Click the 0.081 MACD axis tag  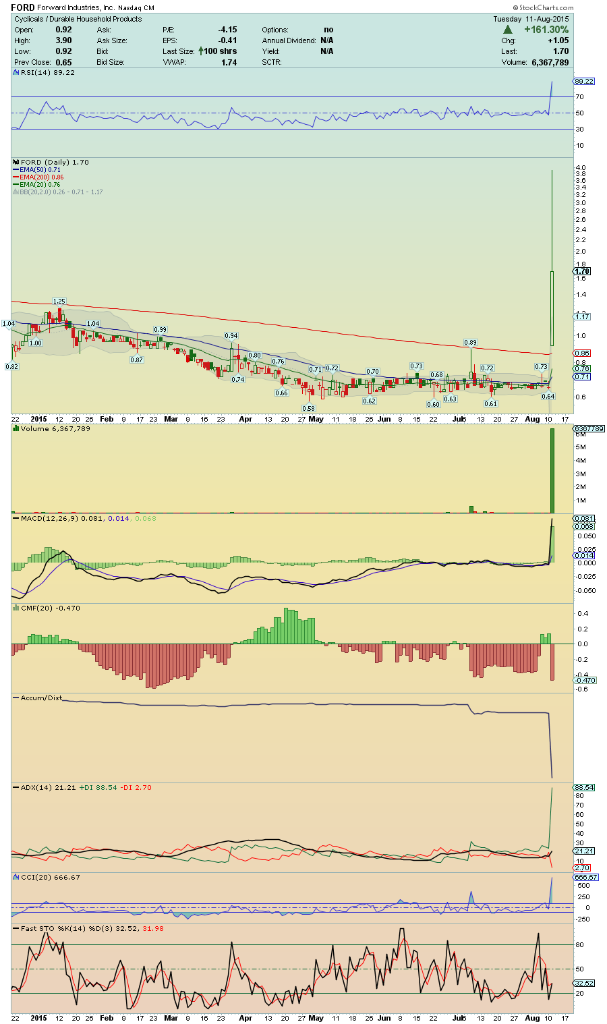pyautogui.click(x=584, y=518)
